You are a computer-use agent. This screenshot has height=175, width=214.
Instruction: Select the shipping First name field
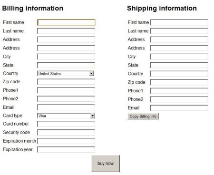tap(179, 22)
